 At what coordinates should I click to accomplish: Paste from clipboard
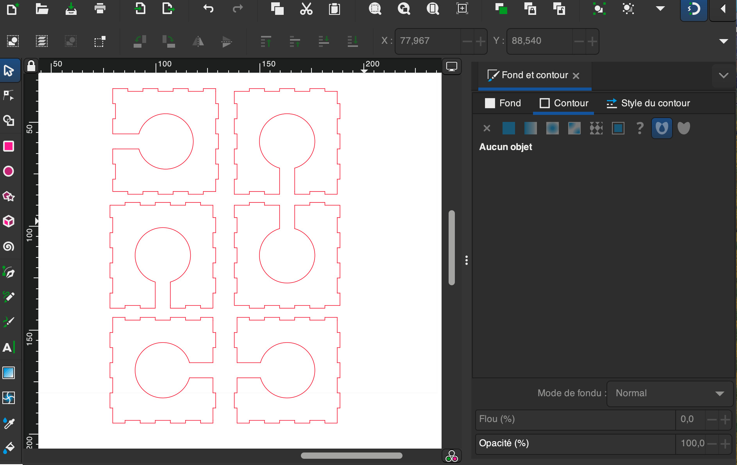335,9
